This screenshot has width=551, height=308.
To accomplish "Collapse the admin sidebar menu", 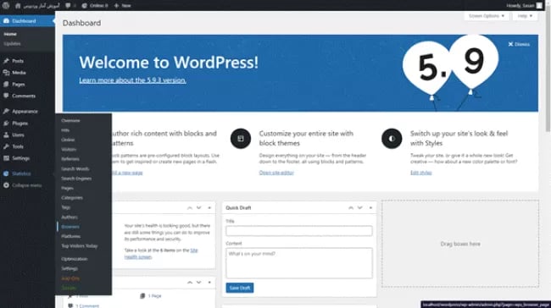I will click(x=27, y=185).
